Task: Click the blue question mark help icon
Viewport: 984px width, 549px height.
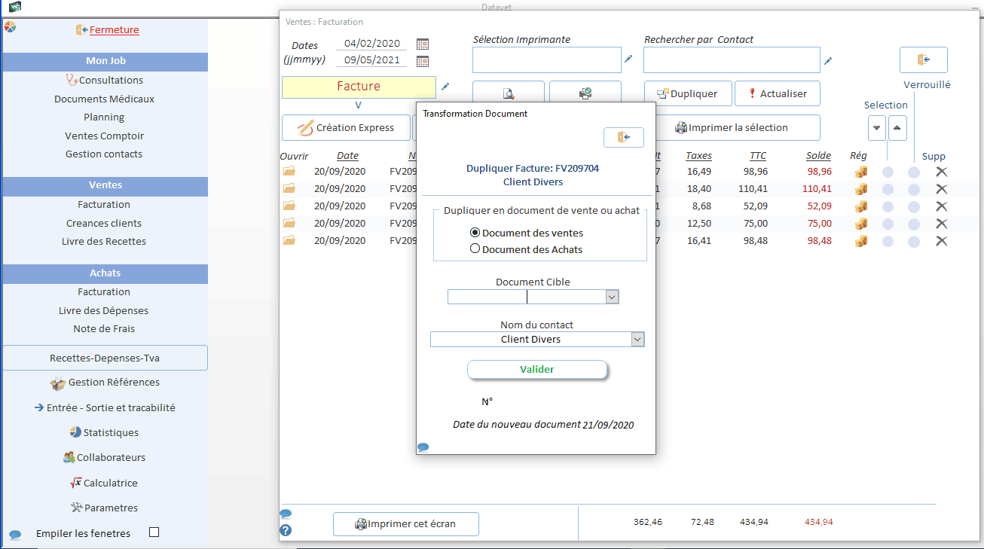Action: coord(286,531)
